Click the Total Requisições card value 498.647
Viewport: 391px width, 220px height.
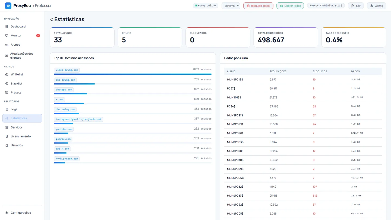coord(271,40)
